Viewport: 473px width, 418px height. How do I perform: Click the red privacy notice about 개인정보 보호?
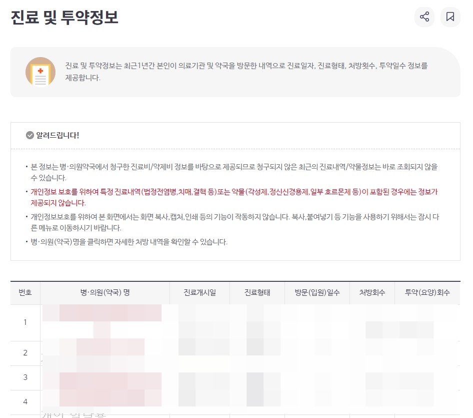tap(234, 197)
